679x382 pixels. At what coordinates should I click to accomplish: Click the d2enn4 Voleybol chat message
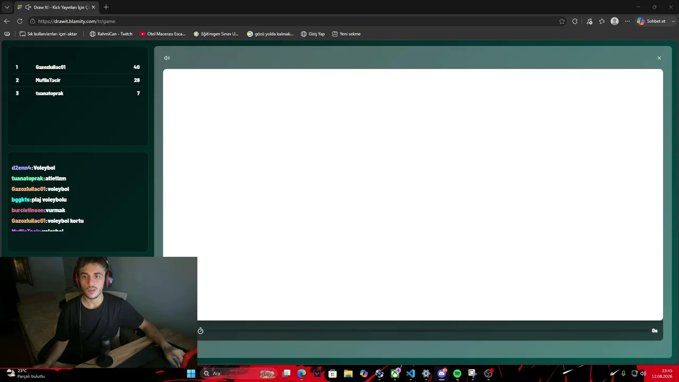tap(33, 168)
